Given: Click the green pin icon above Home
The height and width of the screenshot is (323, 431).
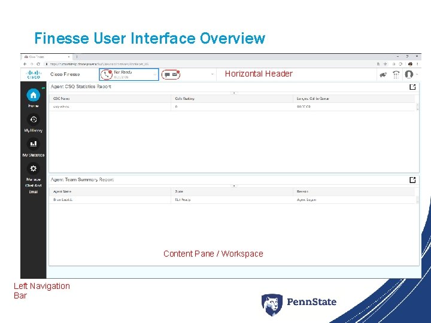Looking at the screenshot, I should tap(43, 88).
